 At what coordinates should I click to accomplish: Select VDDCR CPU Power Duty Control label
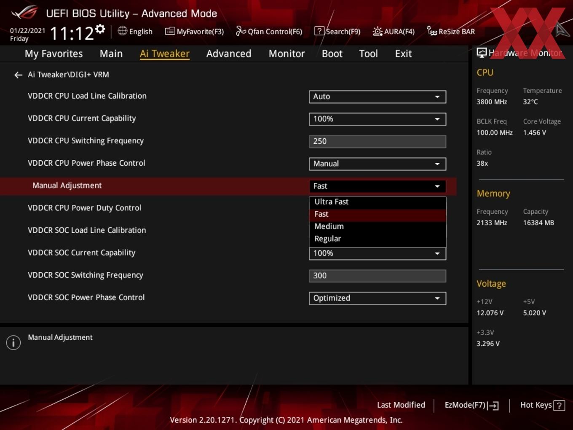click(85, 208)
